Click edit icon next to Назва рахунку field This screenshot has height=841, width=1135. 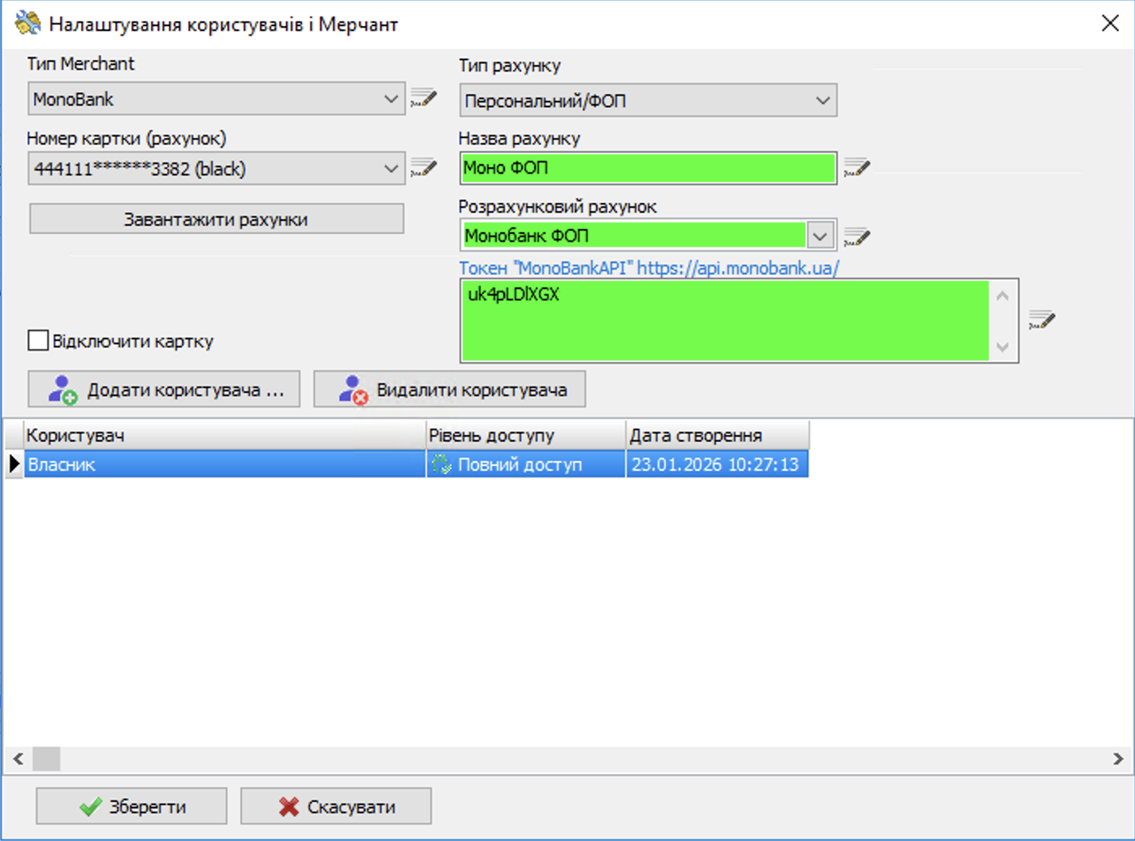click(857, 168)
